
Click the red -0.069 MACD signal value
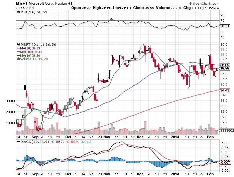click(72, 142)
